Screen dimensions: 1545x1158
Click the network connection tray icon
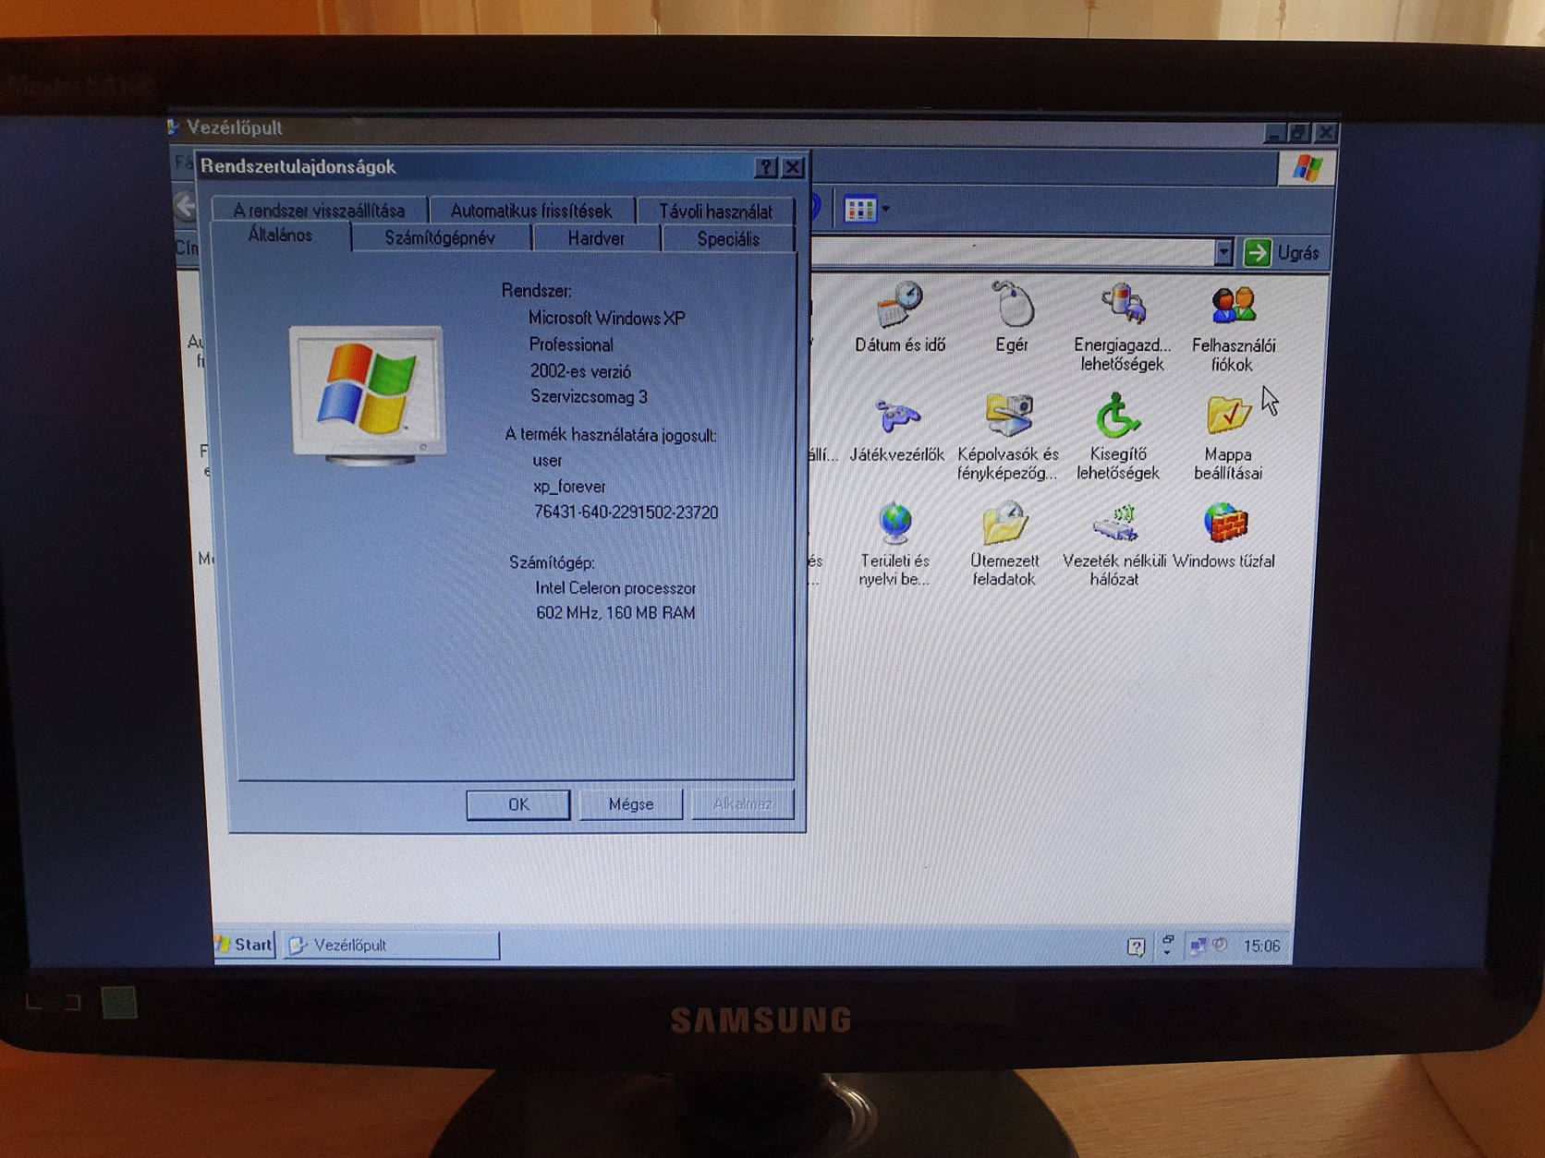tap(1198, 946)
